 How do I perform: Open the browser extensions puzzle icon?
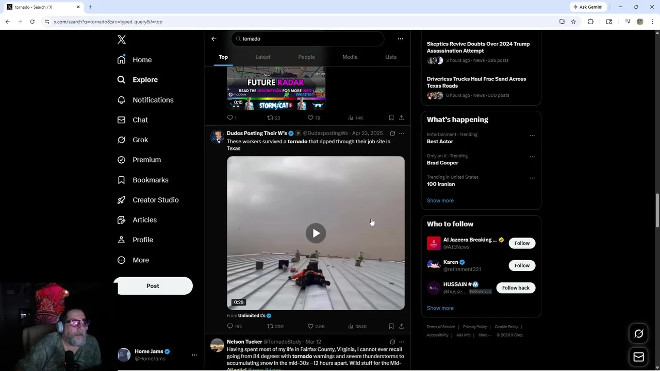(x=591, y=22)
